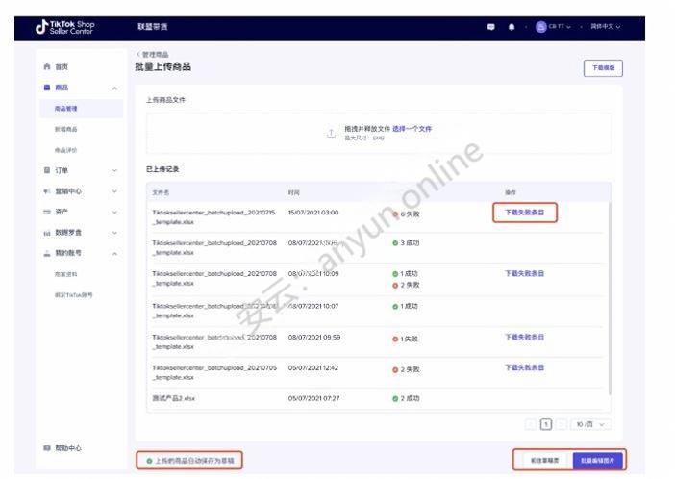This screenshot has height=479, width=675.
Task: Collapse the 我的账号 sidebar section chevron
Action: (114, 254)
